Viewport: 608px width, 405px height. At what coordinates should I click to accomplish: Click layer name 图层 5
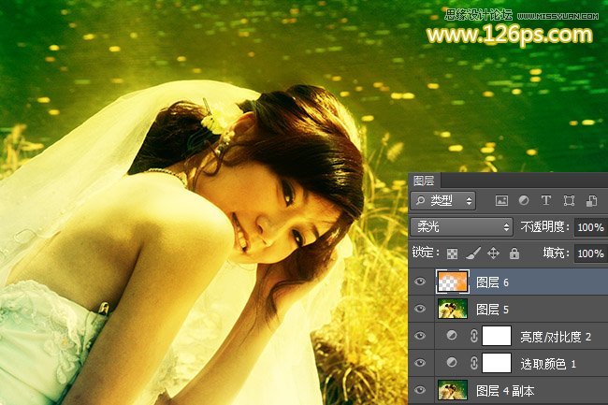pyautogui.click(x=492, y=310)
